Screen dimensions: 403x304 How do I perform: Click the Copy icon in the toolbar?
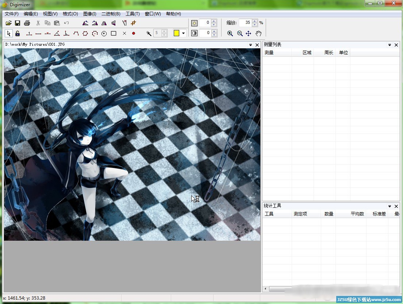(47, 23)
